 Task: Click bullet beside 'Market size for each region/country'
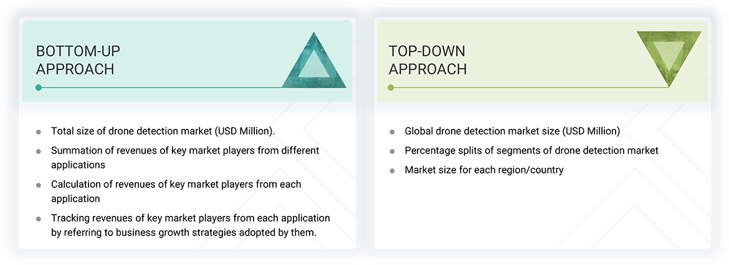tap(392, 170)
